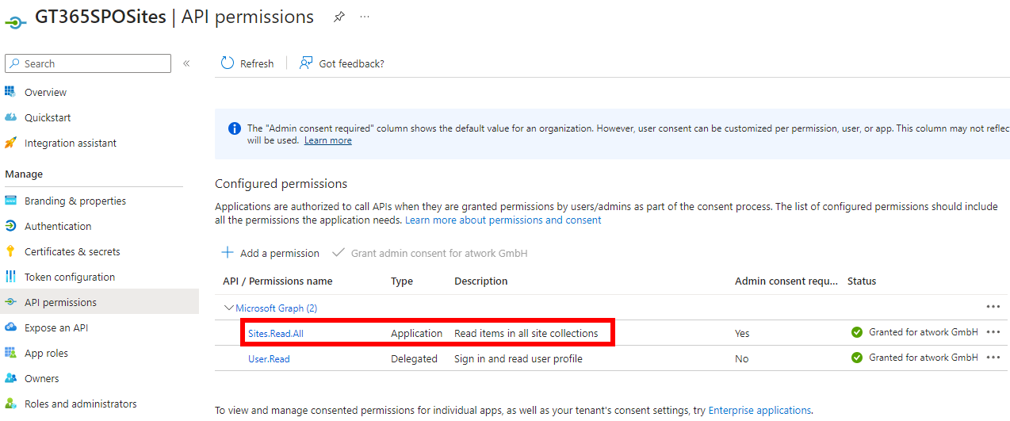Click the Quickstart cloud icon
This screenshot has width=1010, height=421.
point(10,117)
